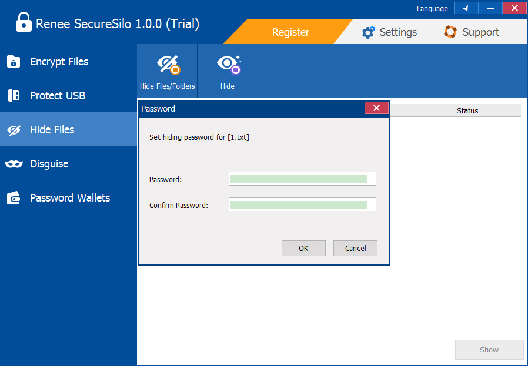Select Hide Files in the sidebar
The width and height of the screenshot is (528, 366).
[x=68, y=129]
